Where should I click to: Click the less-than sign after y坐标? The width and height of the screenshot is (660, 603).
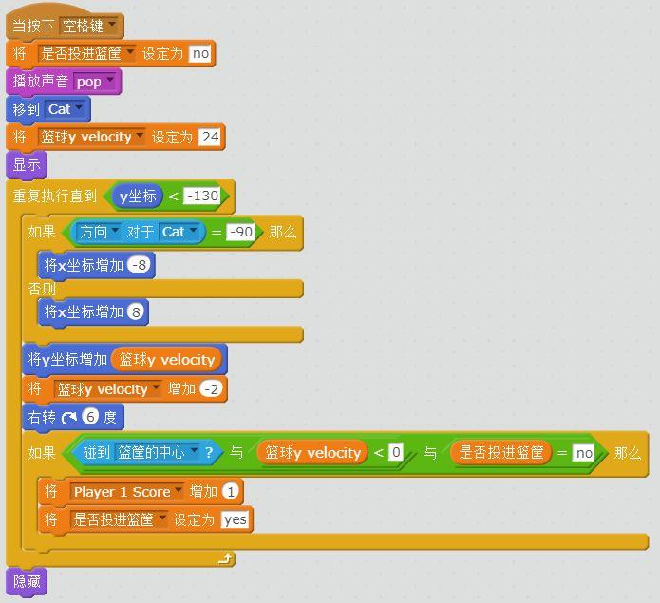coord(174,196)
